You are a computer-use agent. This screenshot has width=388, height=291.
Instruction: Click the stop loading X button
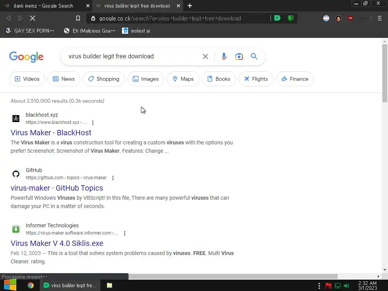point(33,18)
